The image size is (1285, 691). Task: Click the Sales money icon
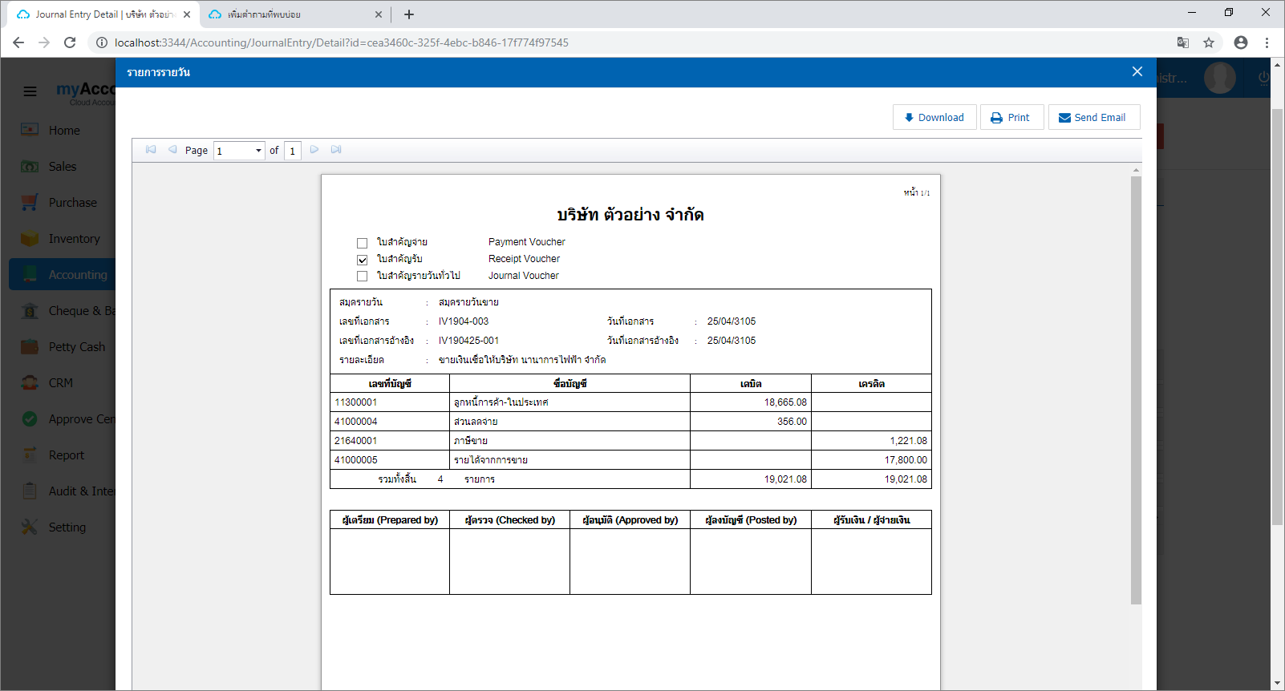point(30,166)
